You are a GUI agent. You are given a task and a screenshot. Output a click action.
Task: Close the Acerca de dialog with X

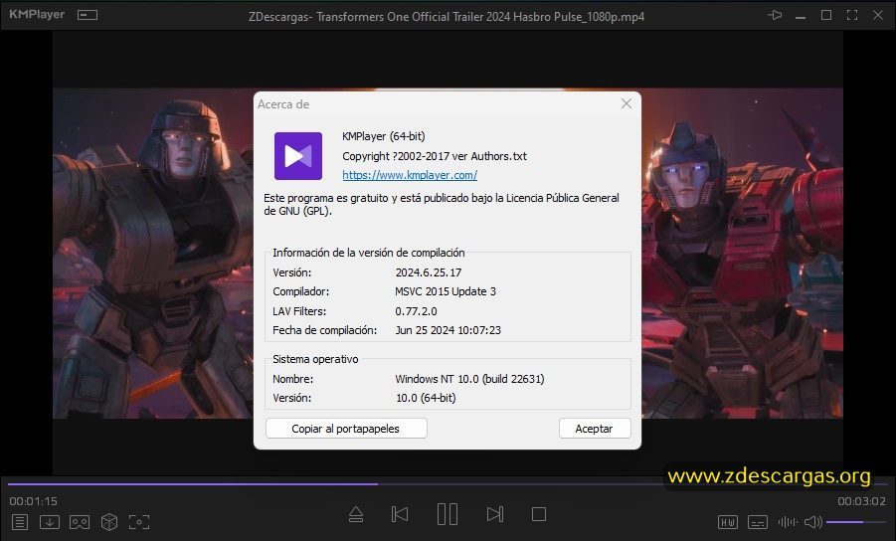[x=627, y=103]
